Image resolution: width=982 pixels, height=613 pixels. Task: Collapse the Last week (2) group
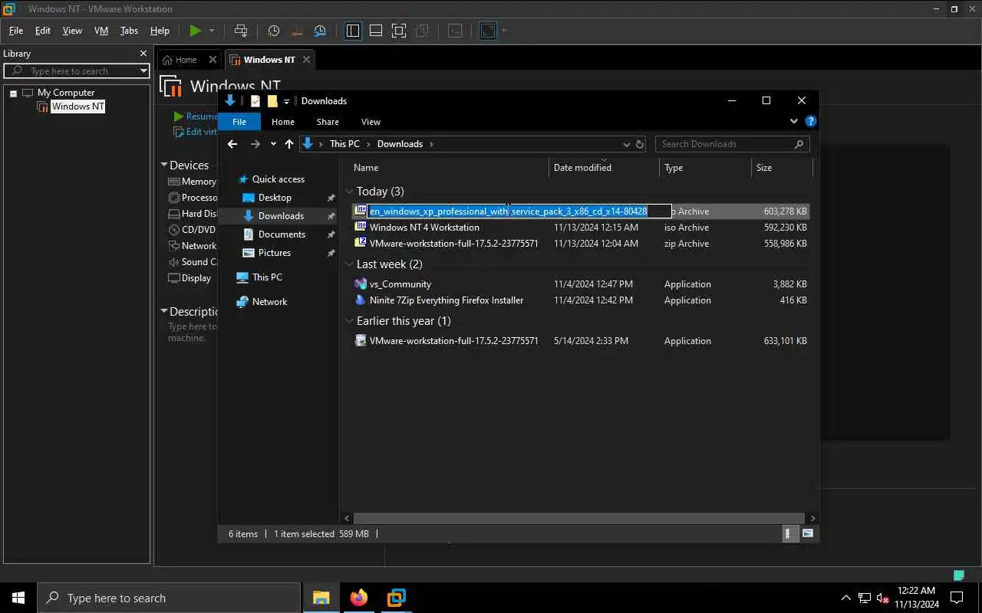coord(350,264)
